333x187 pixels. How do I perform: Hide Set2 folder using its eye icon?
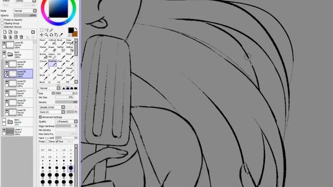tap(4, 52)
